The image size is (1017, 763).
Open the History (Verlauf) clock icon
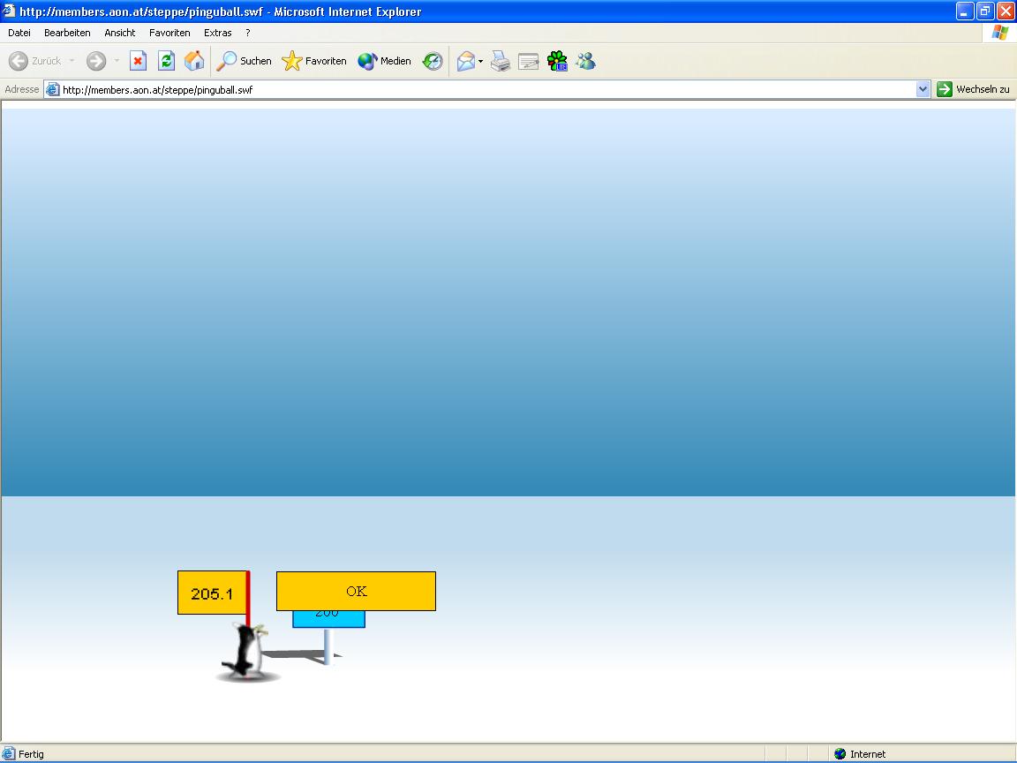433,61
